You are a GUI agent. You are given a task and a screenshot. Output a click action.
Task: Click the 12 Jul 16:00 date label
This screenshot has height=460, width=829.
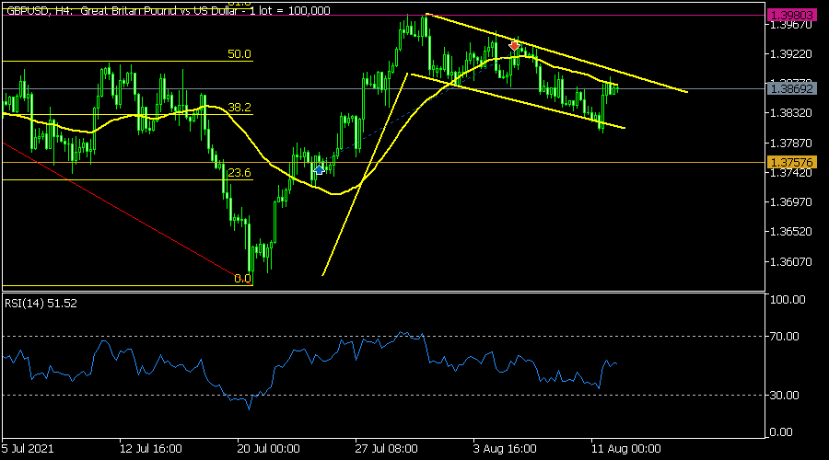[x=151, y=449]
